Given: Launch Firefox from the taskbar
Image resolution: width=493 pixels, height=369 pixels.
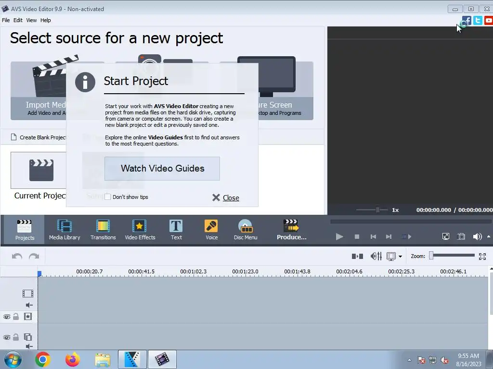Looking at the screenshot, I should tap(73, 359).
